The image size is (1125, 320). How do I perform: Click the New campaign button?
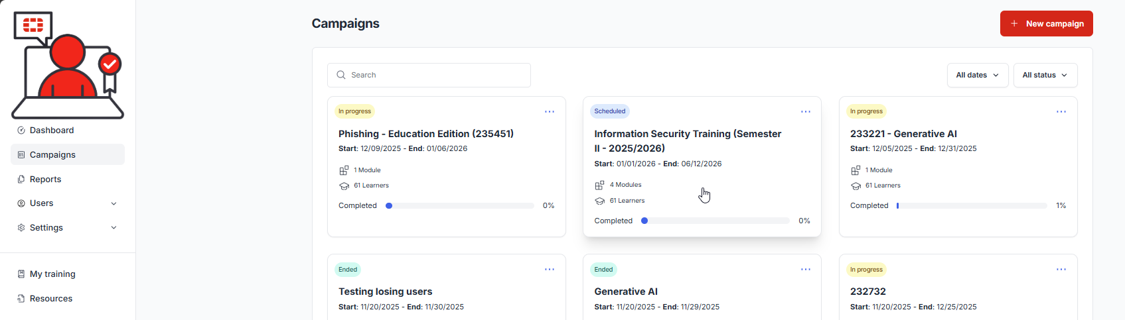(x=1046, y=23)
